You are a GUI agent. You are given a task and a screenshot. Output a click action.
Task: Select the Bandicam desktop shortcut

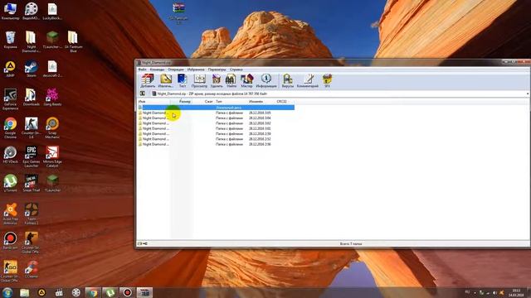pyautogui.click(x=10, y=241)
